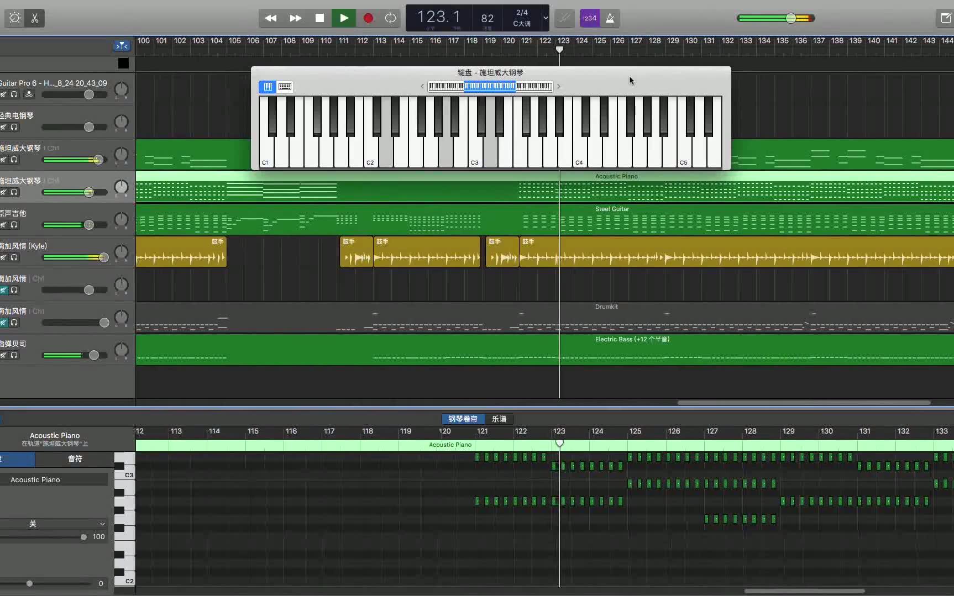This screenshot has width=954, height=596.
Task: Click the greyed-out Tuner button
Action: point(564,18)
